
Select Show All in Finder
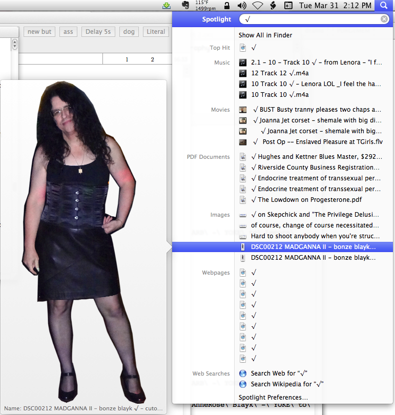click(265, 35)
